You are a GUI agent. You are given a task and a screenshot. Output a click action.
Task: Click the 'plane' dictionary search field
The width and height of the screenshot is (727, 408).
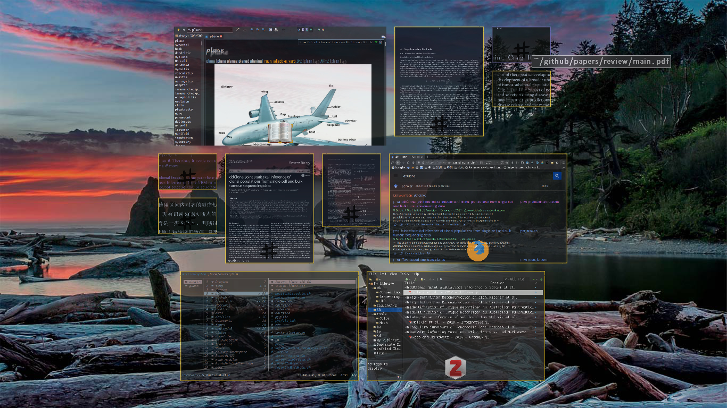pos(209,30)
